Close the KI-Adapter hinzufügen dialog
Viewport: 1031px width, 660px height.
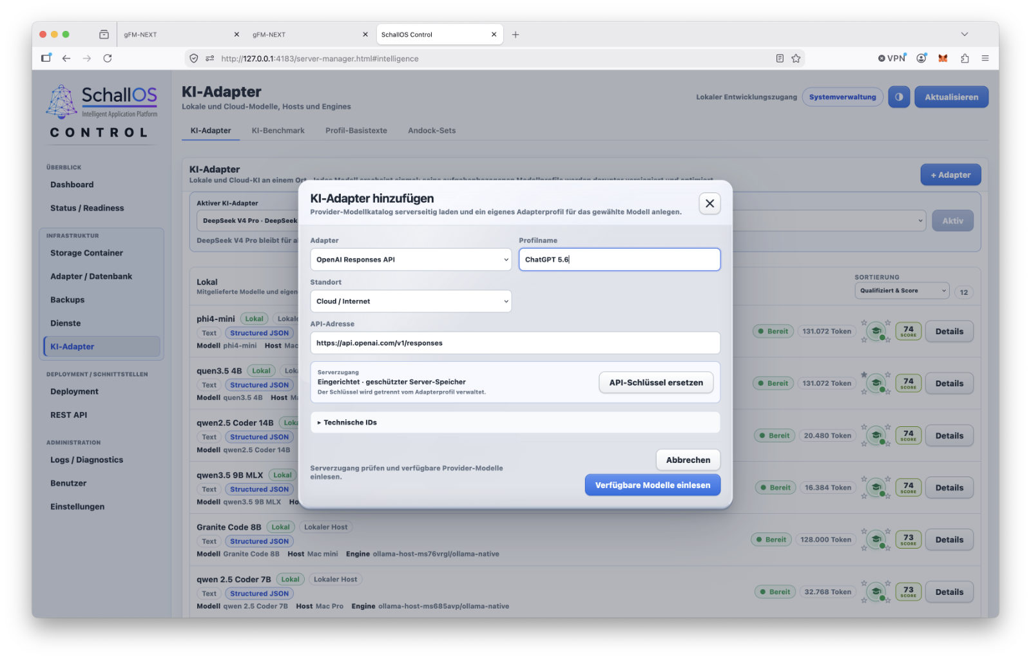[709, 203]
